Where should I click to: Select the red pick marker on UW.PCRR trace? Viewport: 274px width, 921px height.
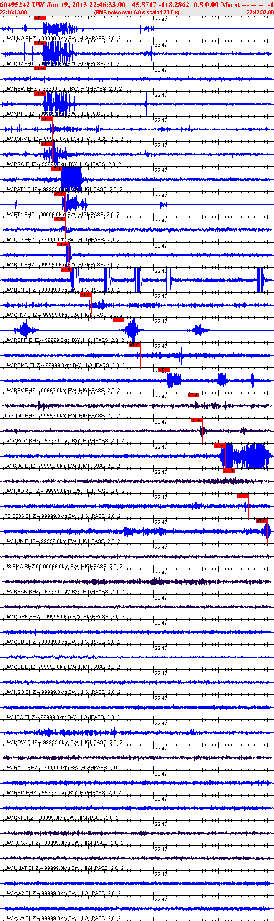click(119, 320)
